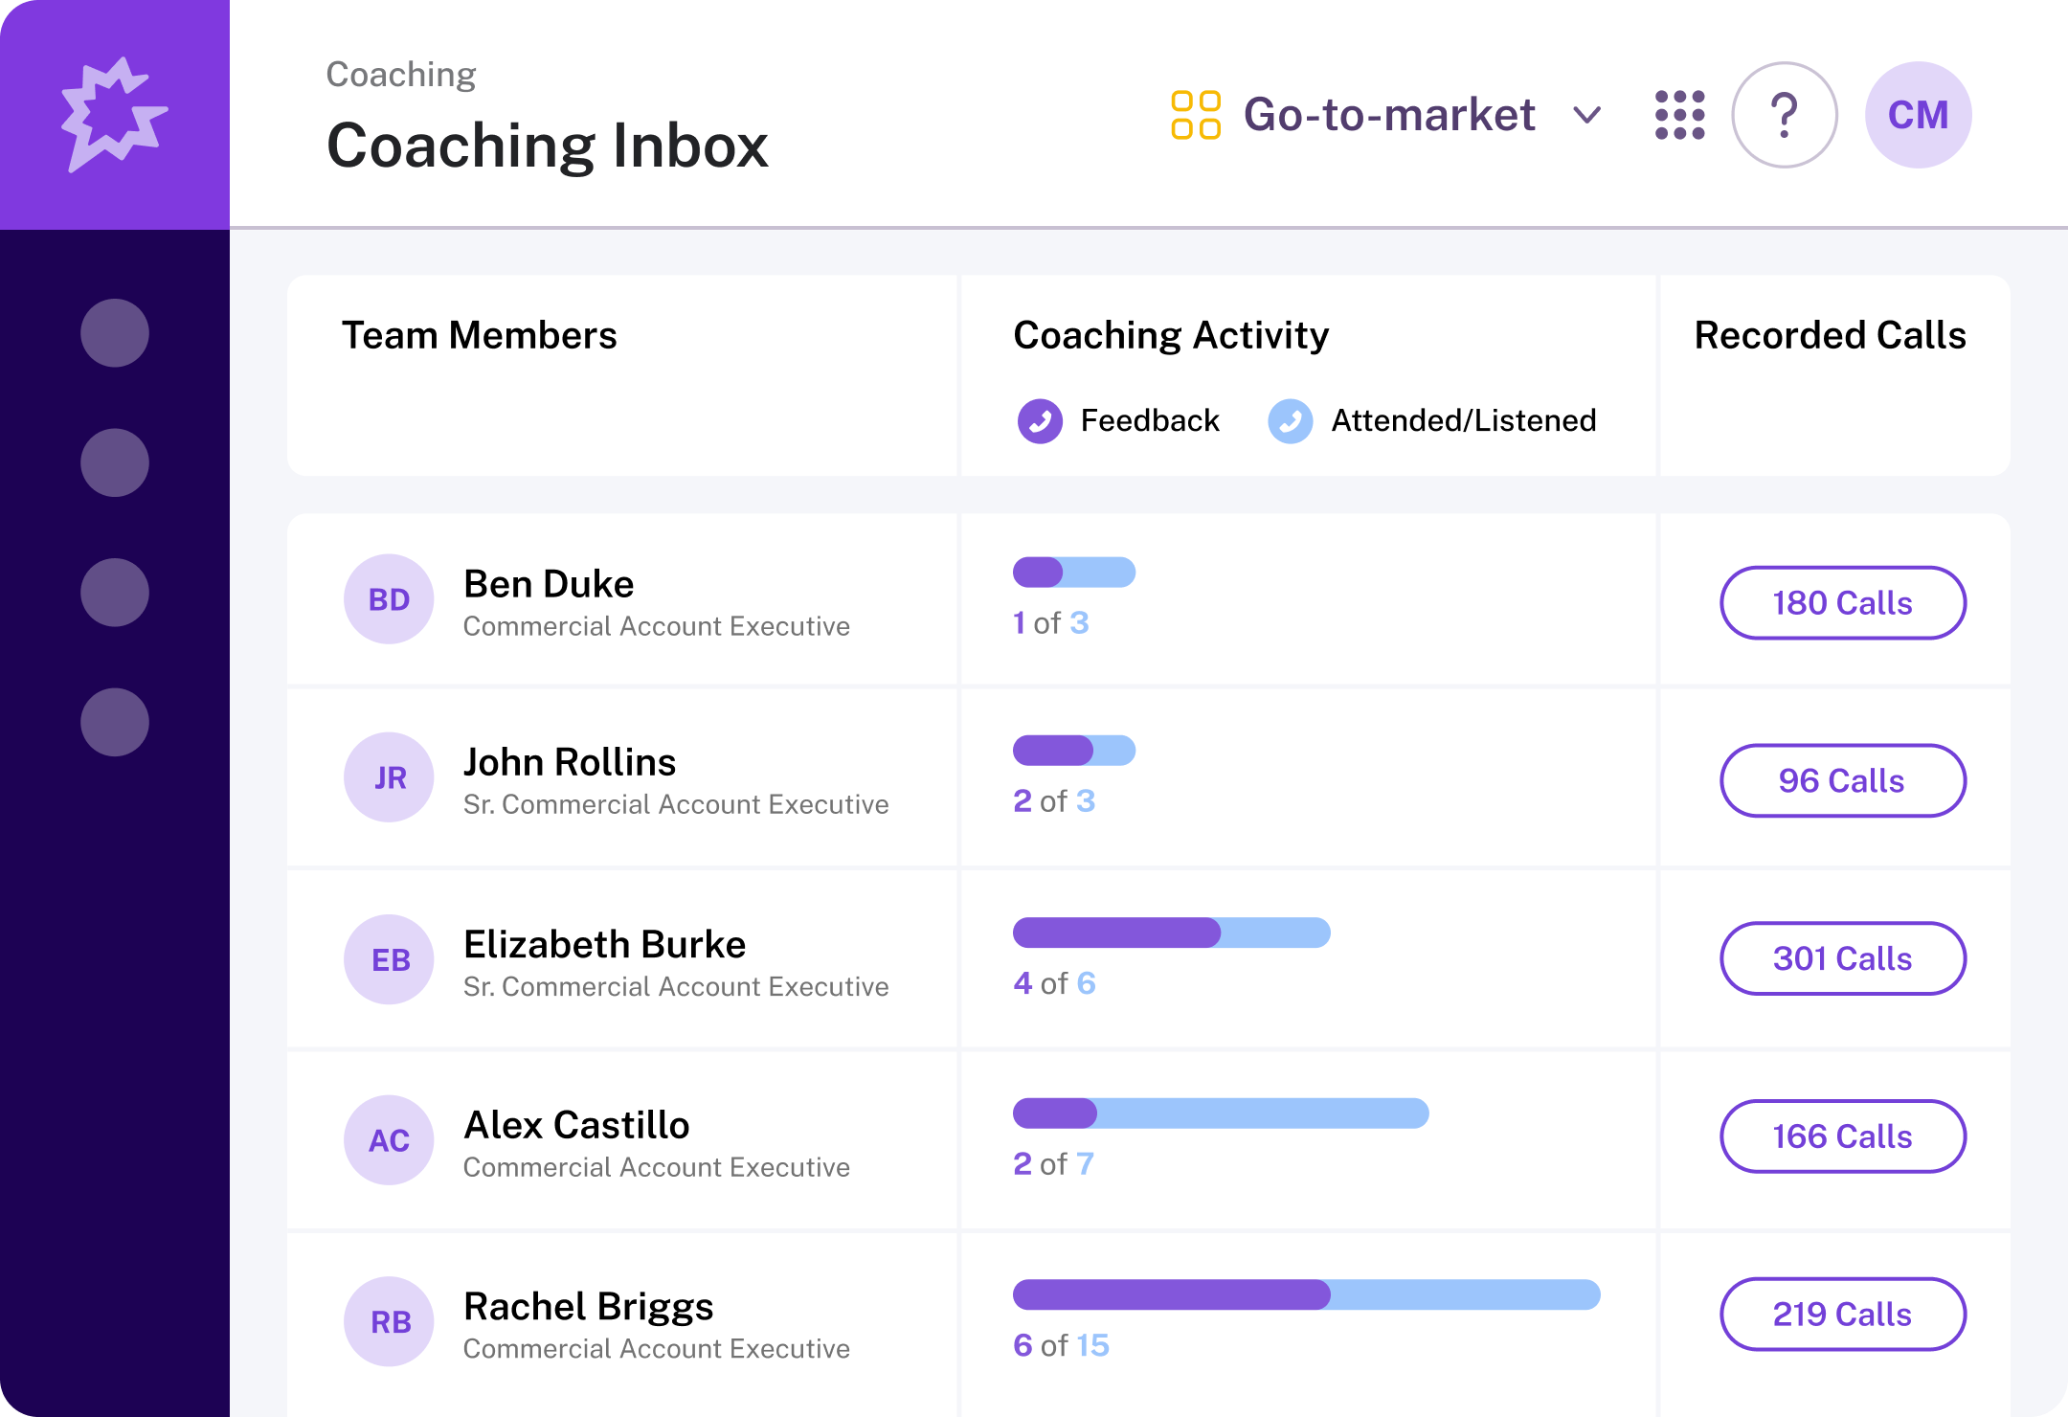2068x1417 pixels.
Task: Select the third sidebar circle item
Action: (115, 593)
